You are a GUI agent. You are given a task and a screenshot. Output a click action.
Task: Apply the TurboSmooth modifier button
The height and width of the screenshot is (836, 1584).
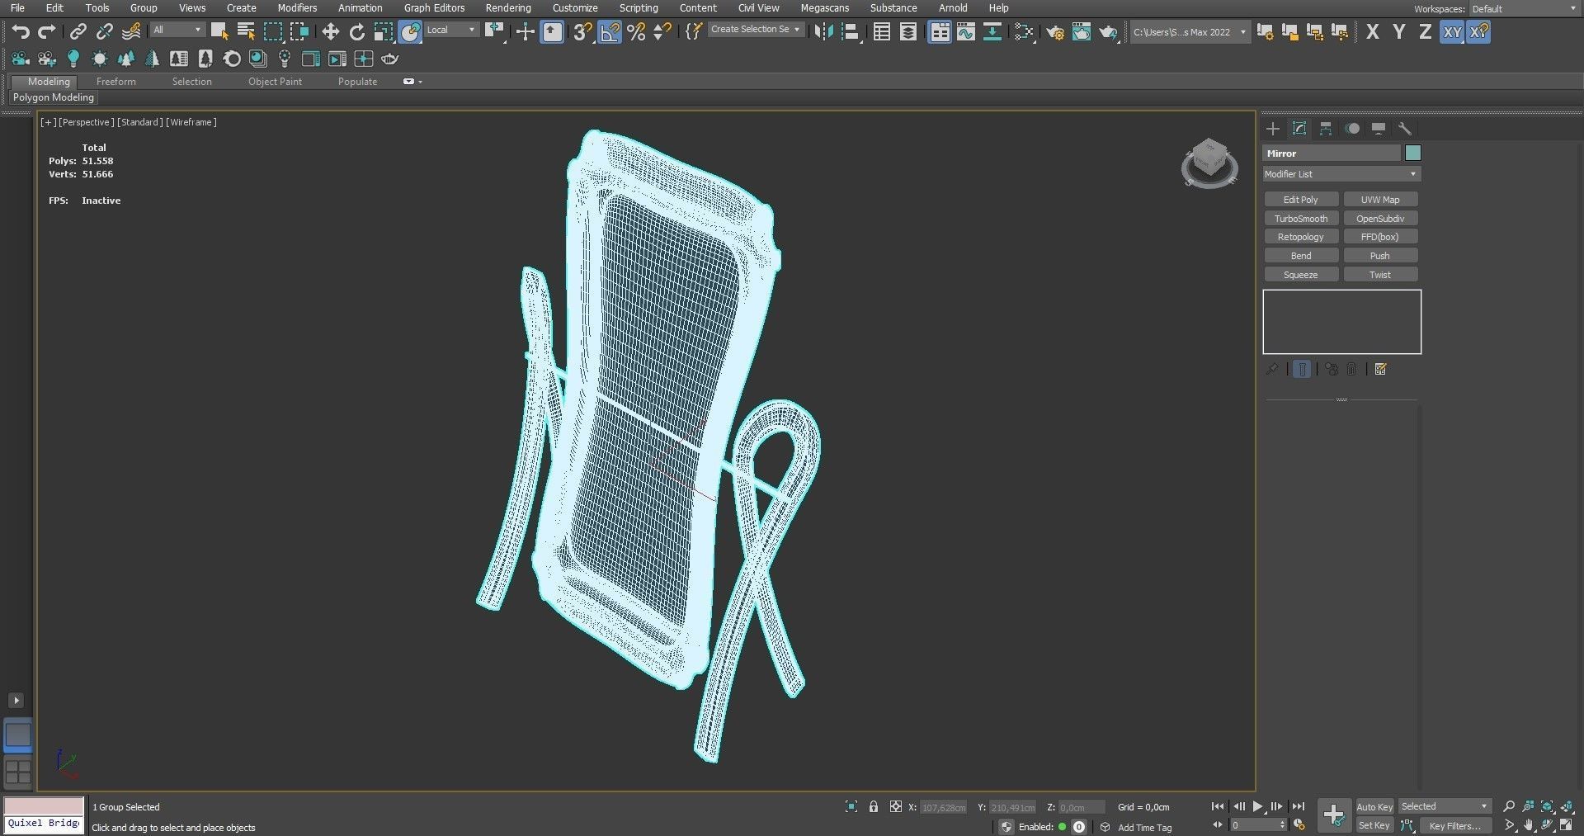point(1301,219)
